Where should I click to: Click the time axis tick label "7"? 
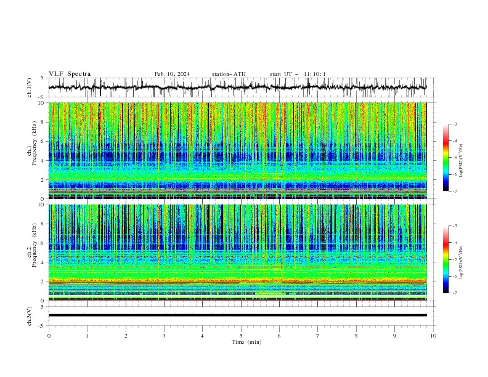[x=318, y=336]
